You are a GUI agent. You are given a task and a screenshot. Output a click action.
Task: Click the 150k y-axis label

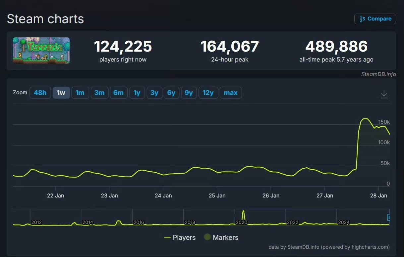(384, 122)
